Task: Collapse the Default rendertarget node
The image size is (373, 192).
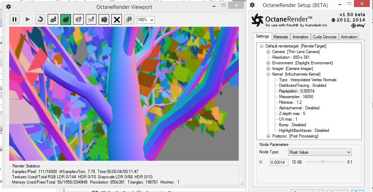Action: pos(262,46)
